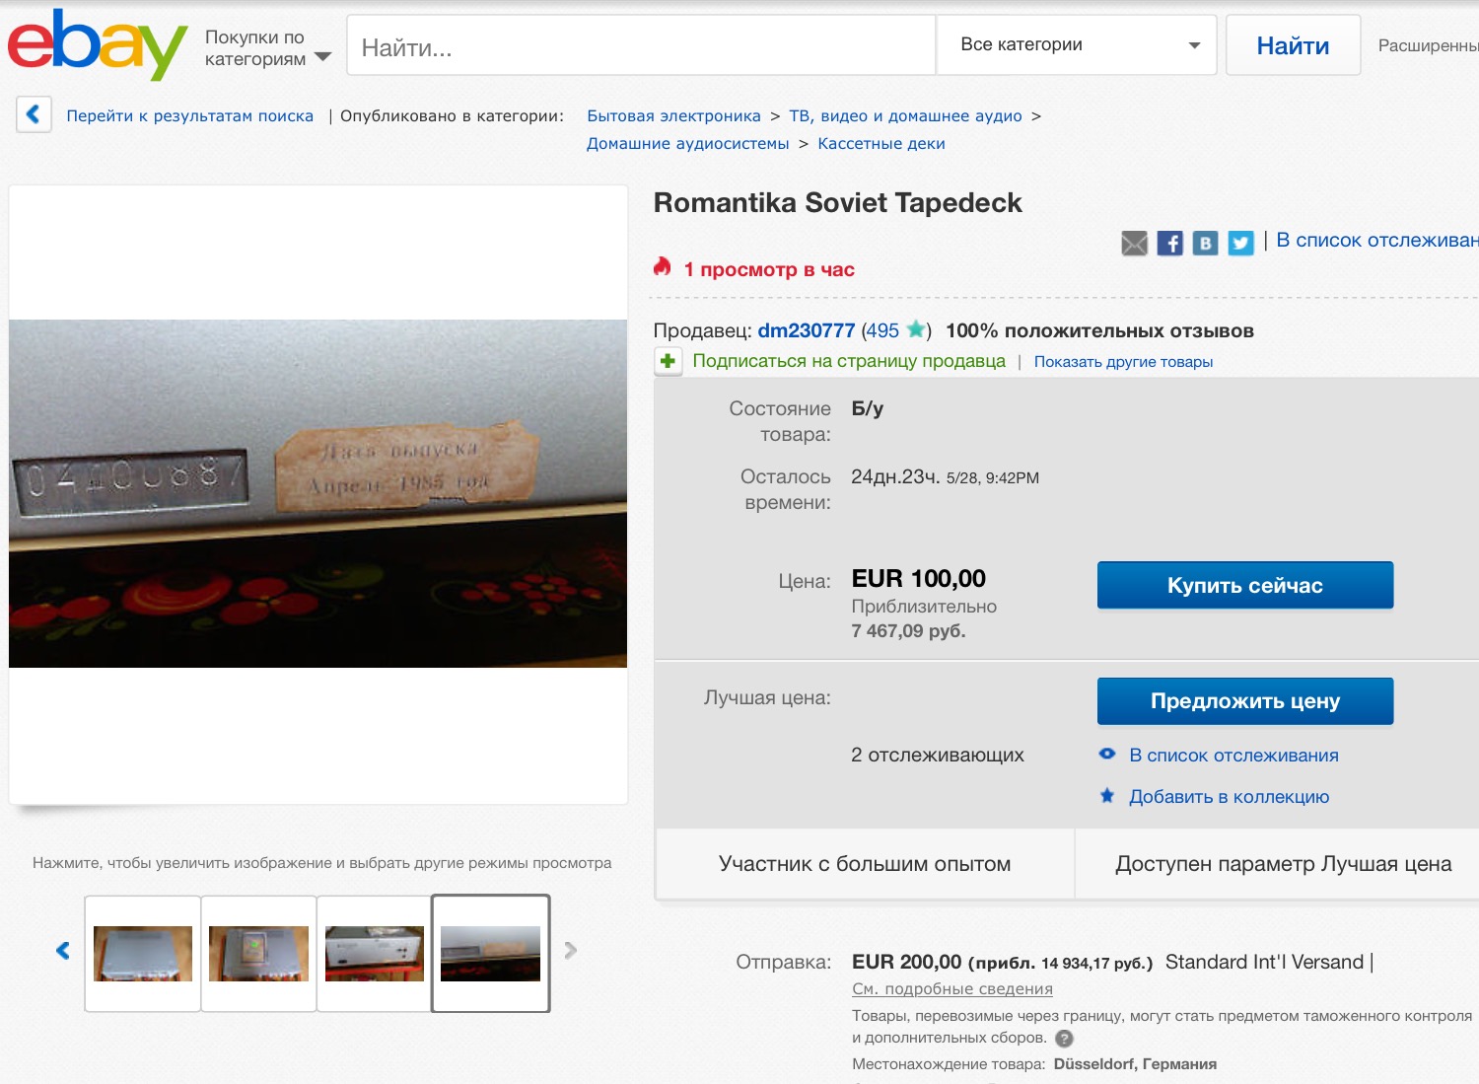Screen dimensions: 1479x1084
Task: Focus the 'Найти...' search input field
Action: pyautogui.click(x=641, y=45)
